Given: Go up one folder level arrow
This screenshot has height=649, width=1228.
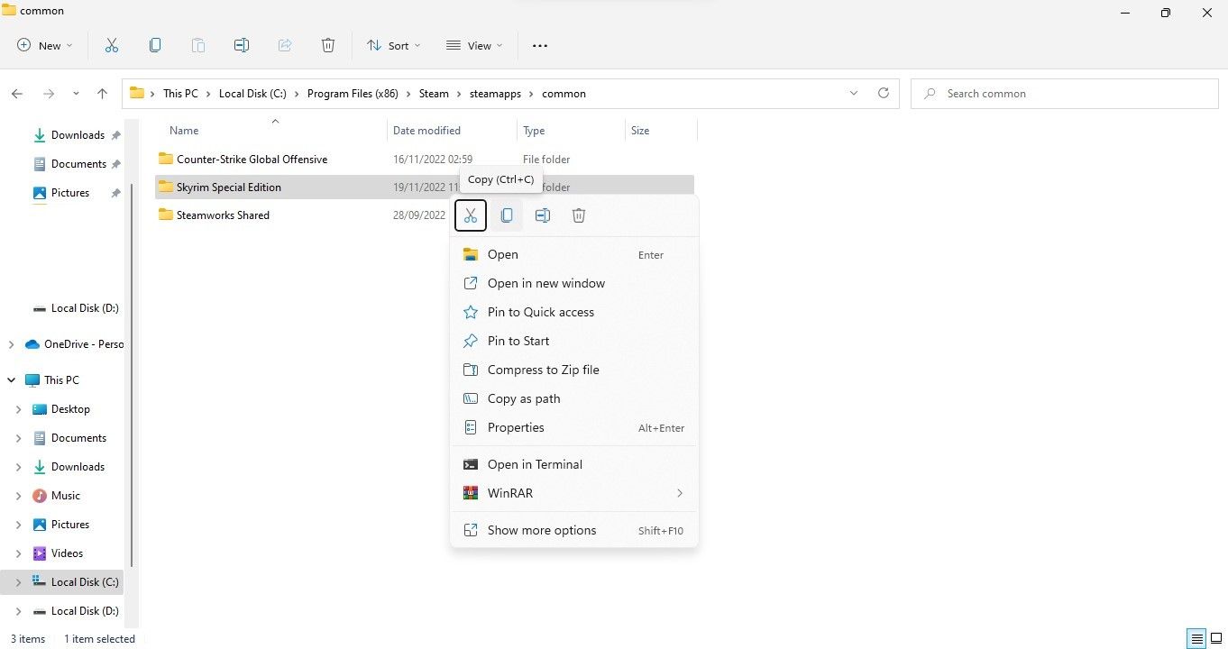Looking at the screenshot, I should [102, 94].
